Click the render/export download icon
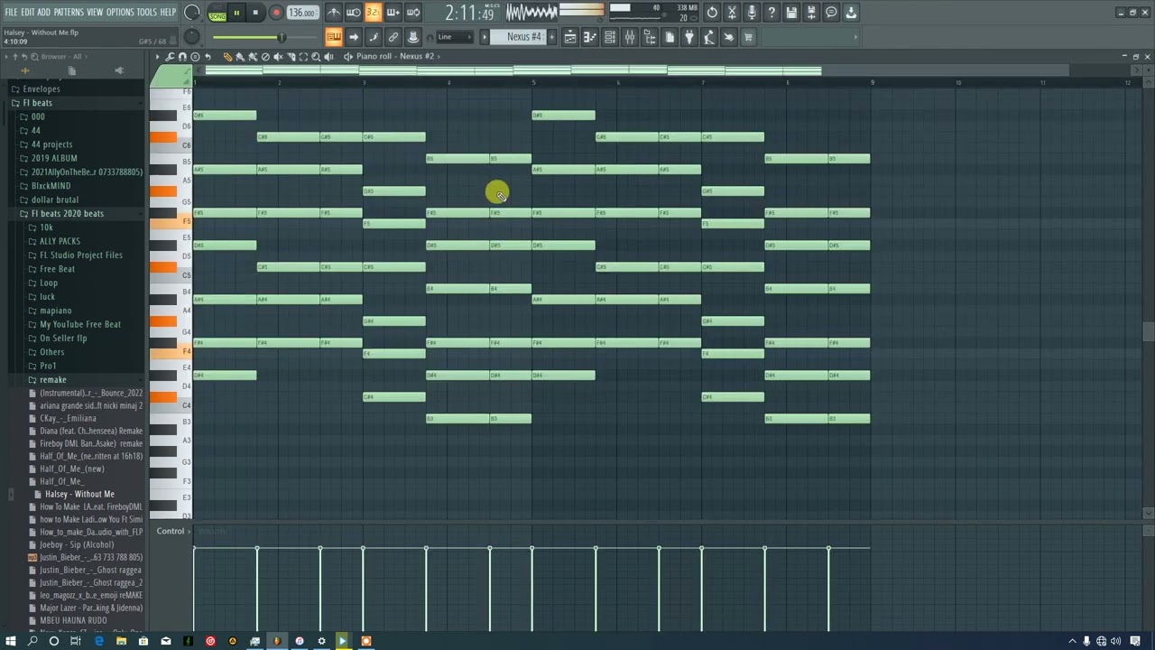This screenshot has height=650, width=1155. [851, 13]
